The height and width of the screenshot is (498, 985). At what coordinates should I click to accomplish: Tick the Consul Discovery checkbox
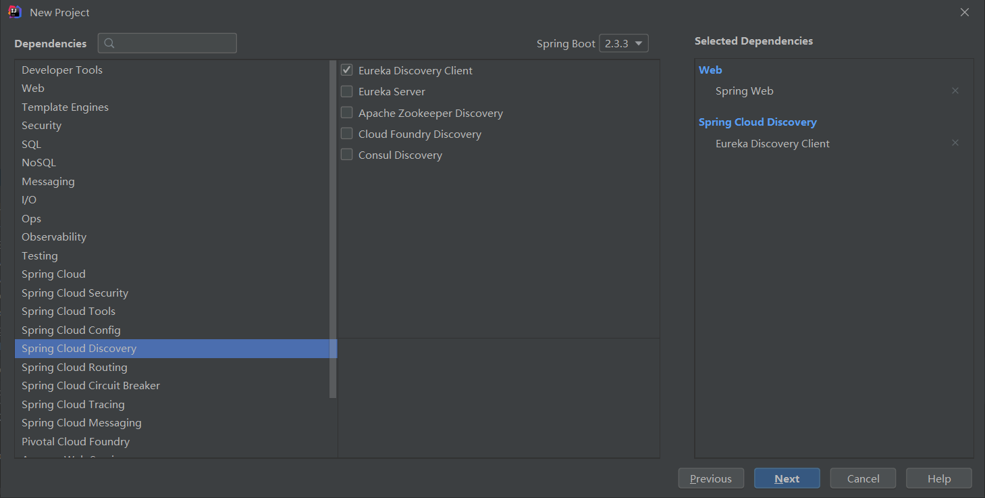pos(347,155)
